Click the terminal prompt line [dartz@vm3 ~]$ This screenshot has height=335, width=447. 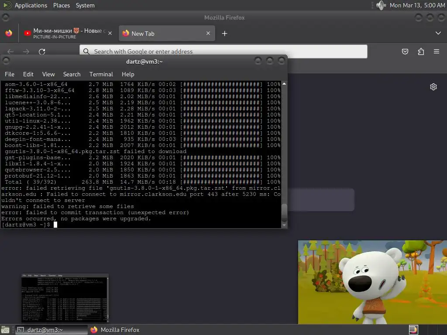[x=26, y=225]
